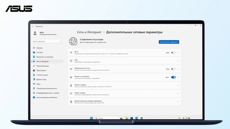Click the back arrow in the Параметры window
Viewport: 230px width, 129px height.
(x=33, y=27)
